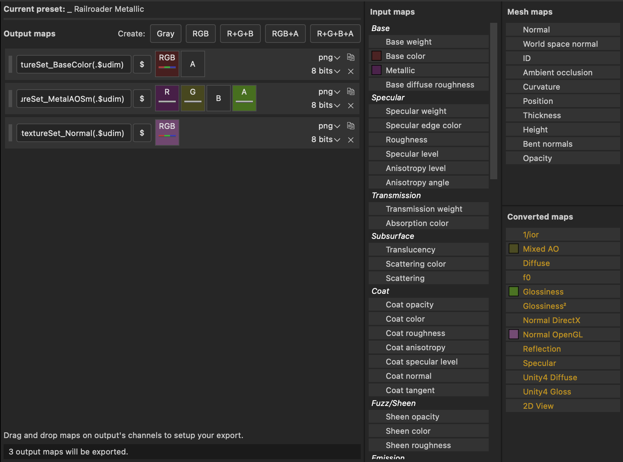
Task: Create a new RGB output map
Action: pyautogui.click(x=201, y=34)
